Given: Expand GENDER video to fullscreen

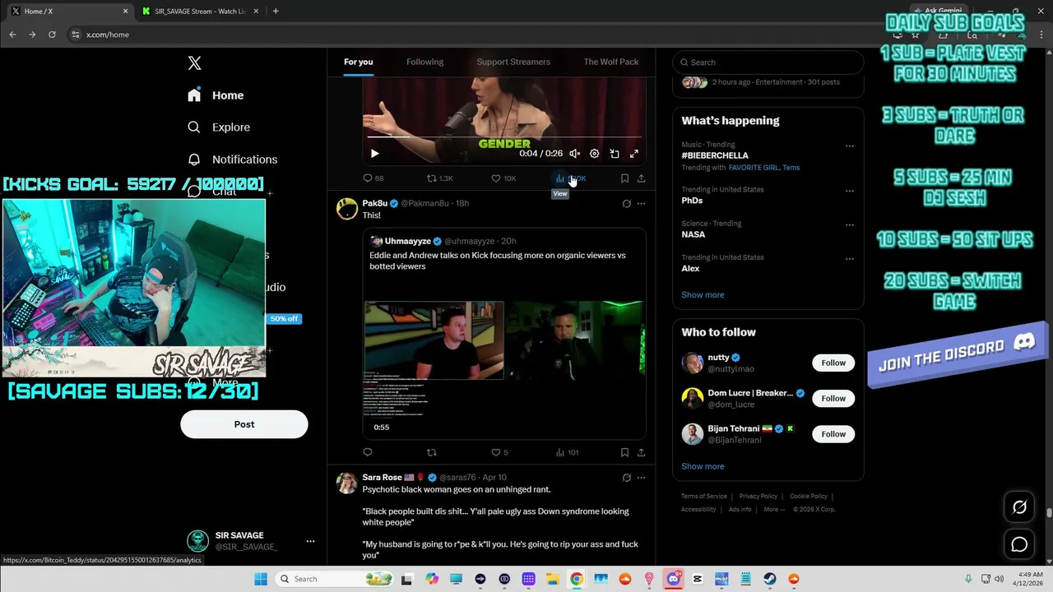Looking at the screenshot, I should tap(634, 154).
